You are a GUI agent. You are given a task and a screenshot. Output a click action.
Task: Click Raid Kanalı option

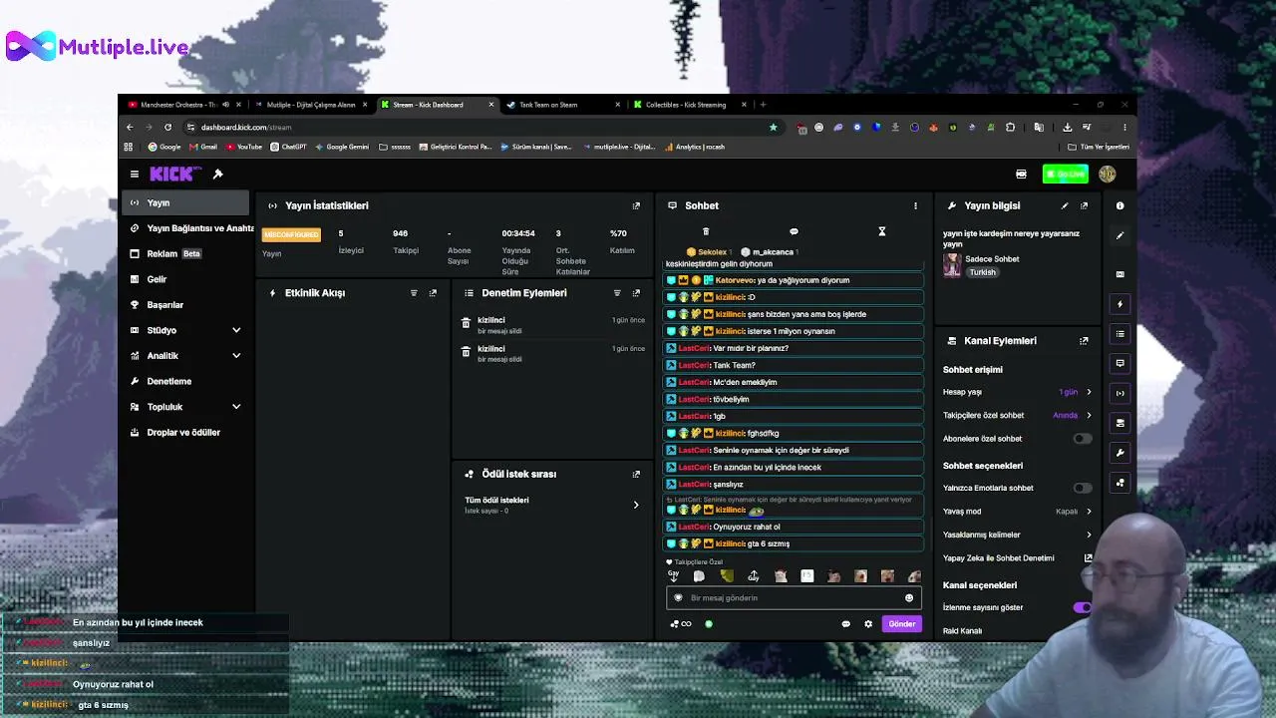click(963, 631)
